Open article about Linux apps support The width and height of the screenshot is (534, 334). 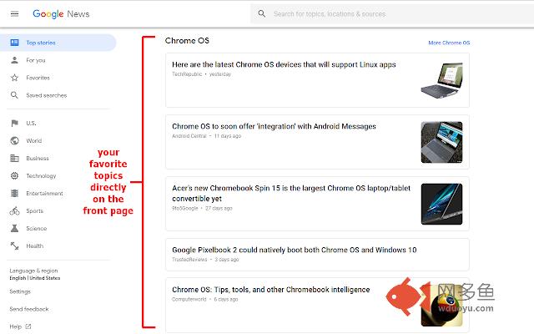pyautogui.click(x=284, y=64)
